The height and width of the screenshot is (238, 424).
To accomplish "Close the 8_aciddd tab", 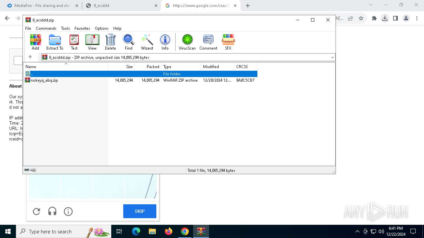I will (x=156, y=6).
